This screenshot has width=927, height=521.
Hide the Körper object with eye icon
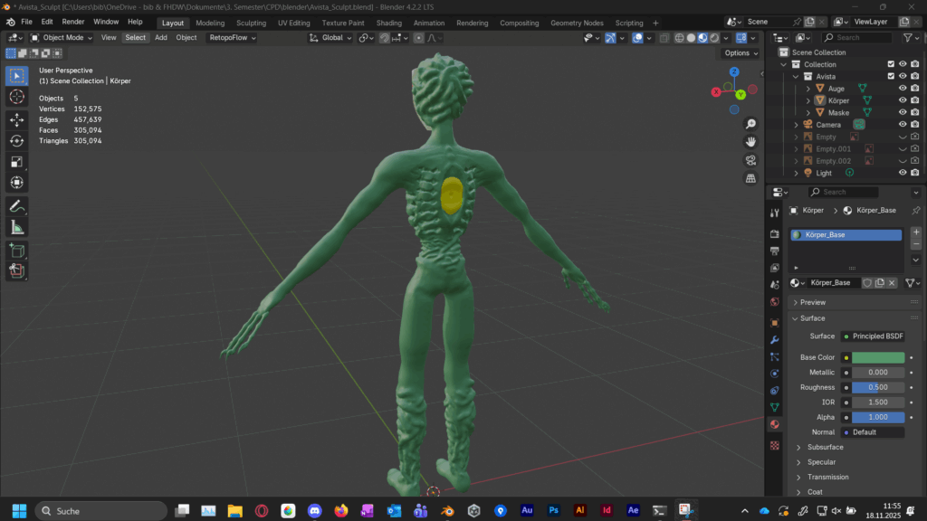903,100
